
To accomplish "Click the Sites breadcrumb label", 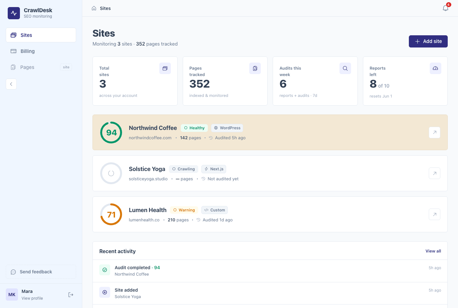I will 105,8.
